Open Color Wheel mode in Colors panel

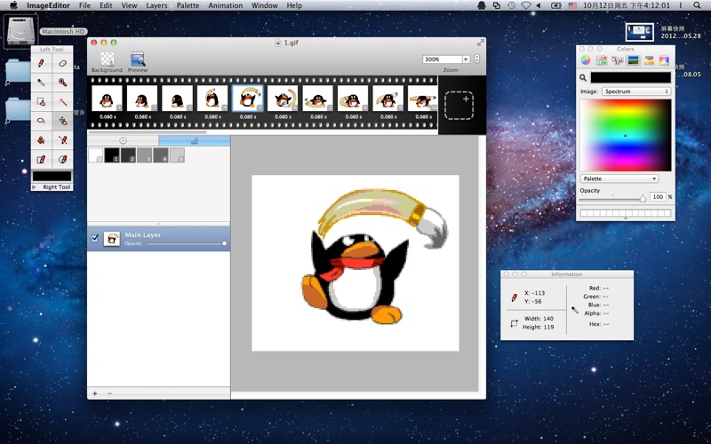[586, 60]
